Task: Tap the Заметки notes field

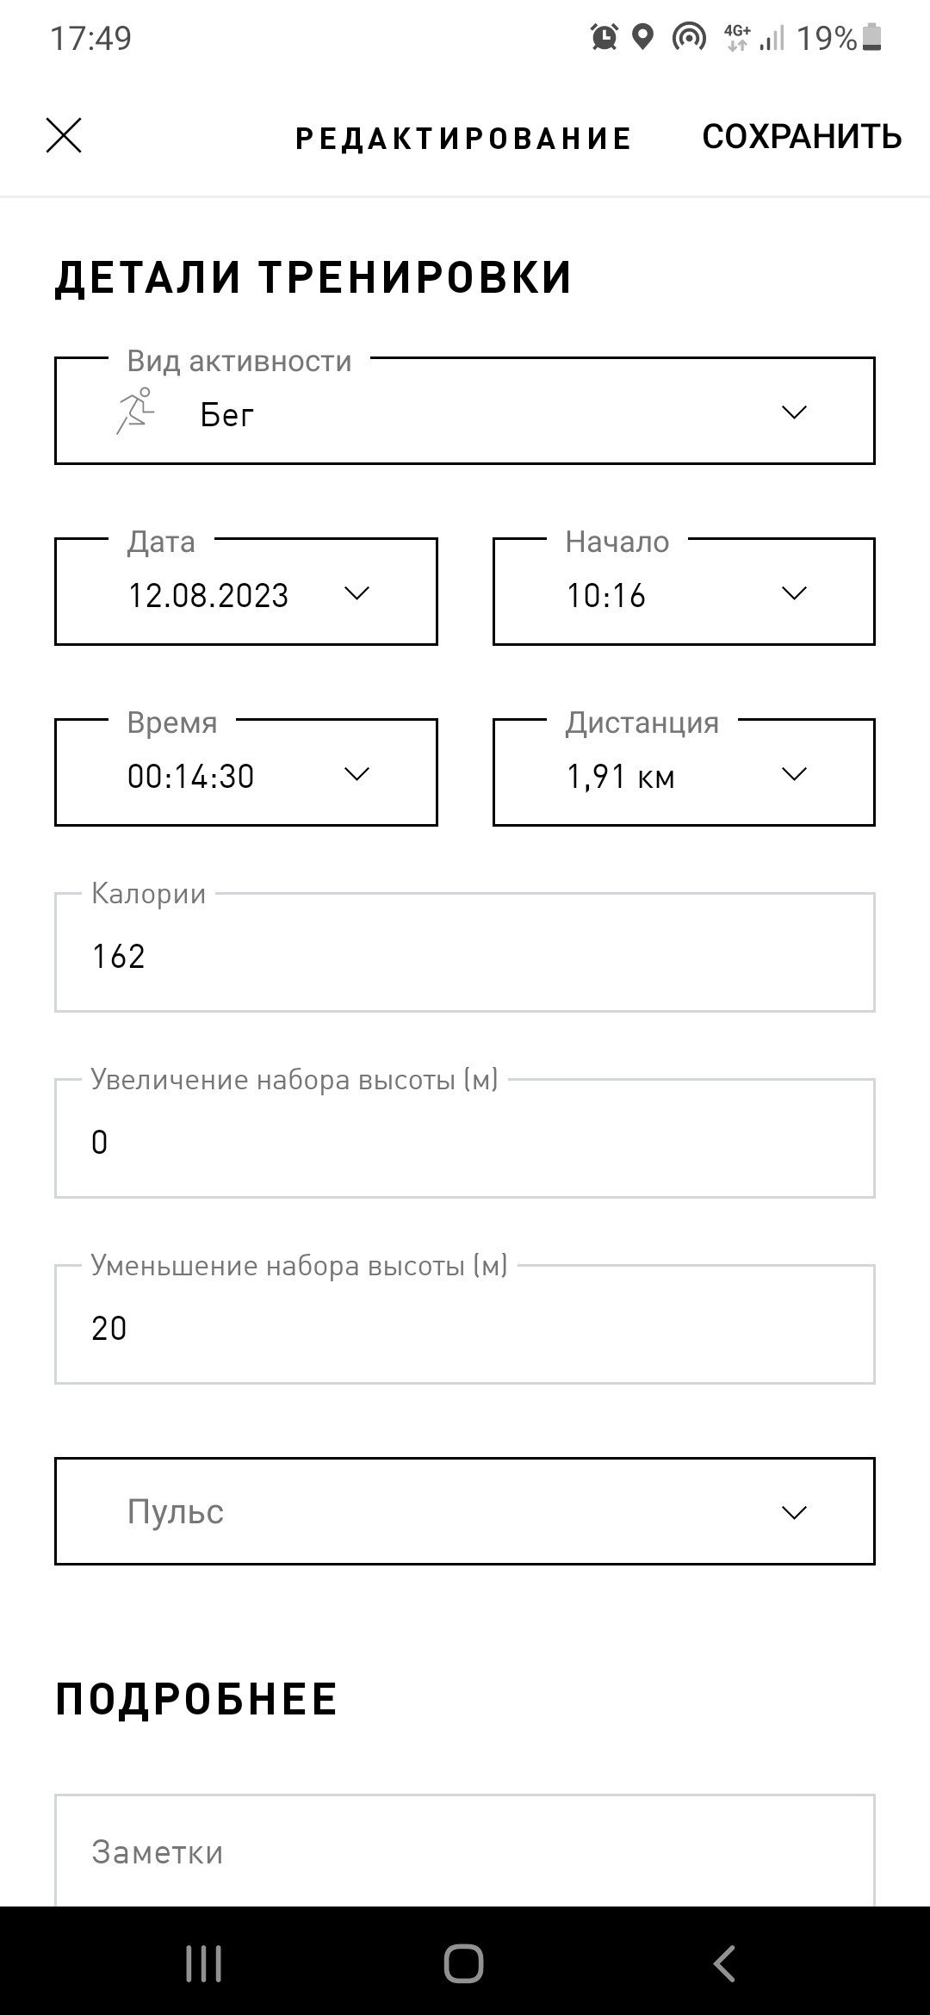Action: tap(465, 1851)
